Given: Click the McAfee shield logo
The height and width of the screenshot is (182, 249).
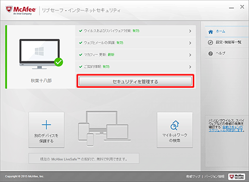Looking at the screenshot, I should click(x=8, y=9).
